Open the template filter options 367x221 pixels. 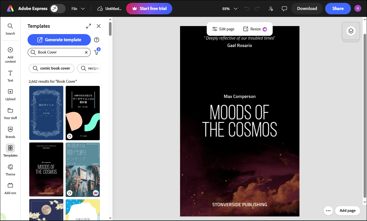click(x=96, y=52)
